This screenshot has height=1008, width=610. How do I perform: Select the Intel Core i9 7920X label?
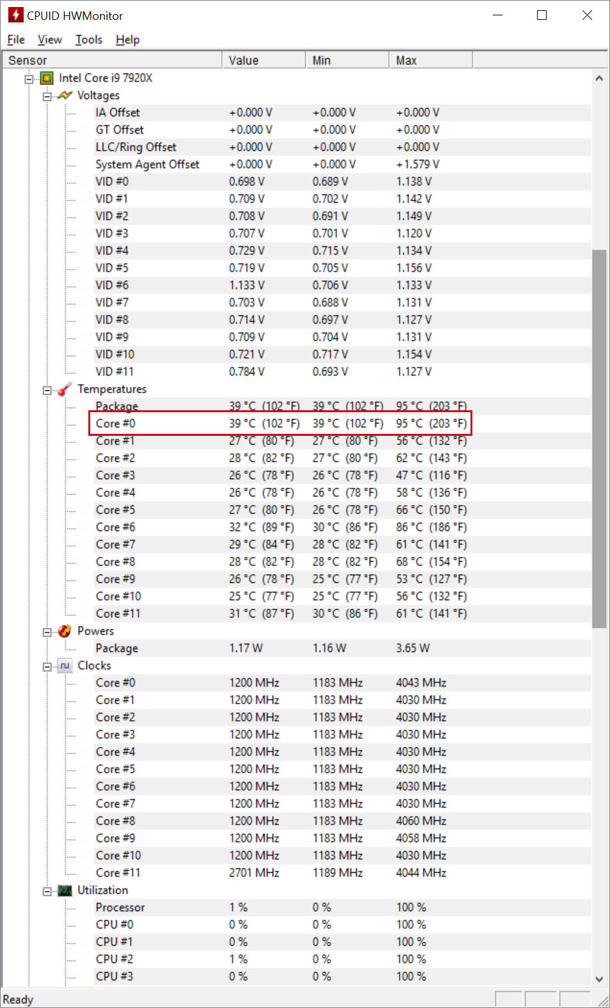point(106,78)
